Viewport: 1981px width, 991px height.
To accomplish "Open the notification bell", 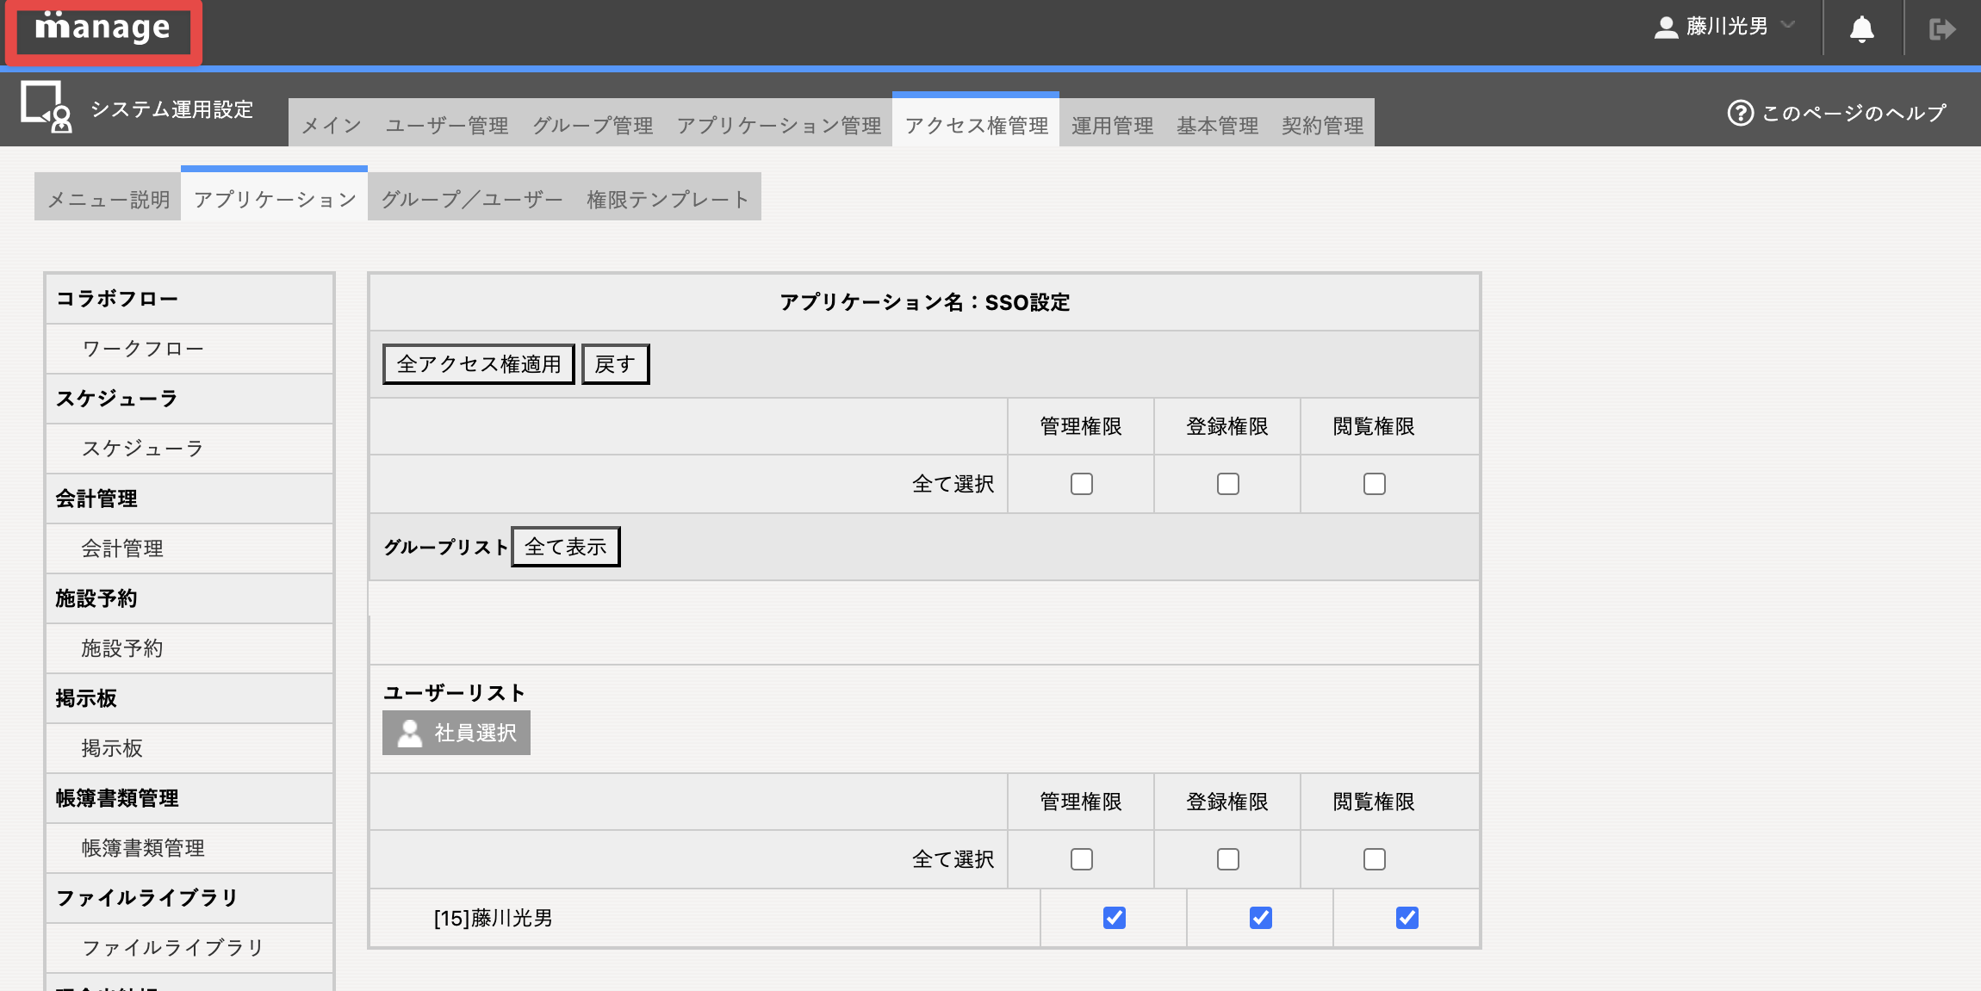I will point(1861,29).
